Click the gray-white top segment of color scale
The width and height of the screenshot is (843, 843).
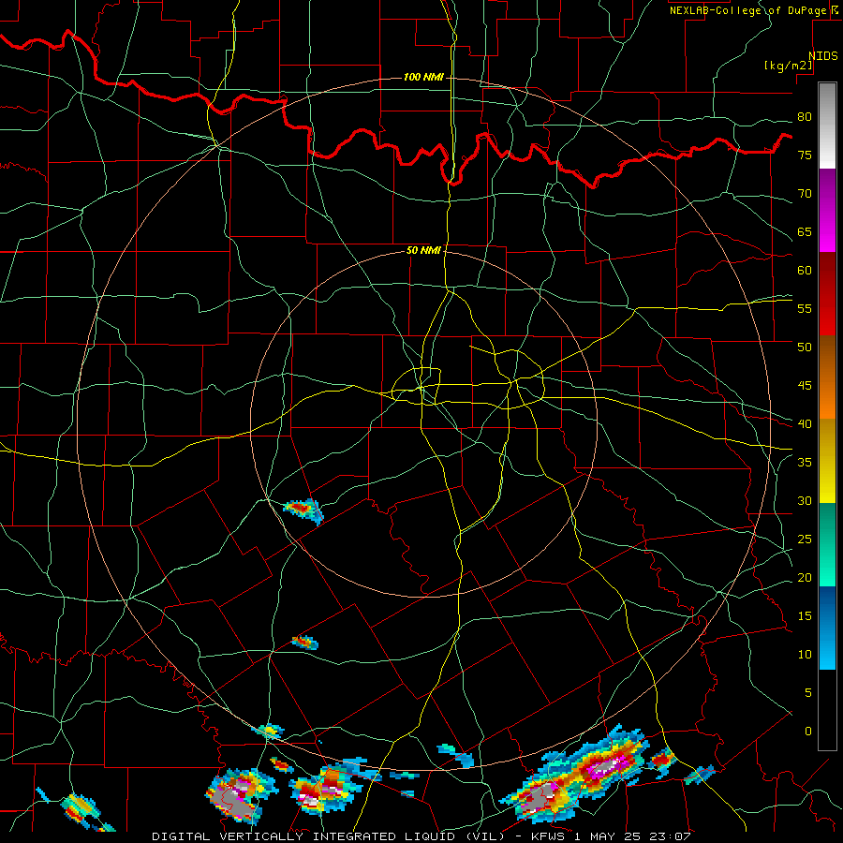(x=827, y=126)
